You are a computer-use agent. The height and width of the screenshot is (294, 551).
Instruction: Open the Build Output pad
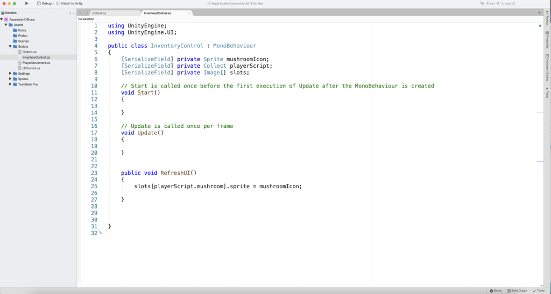click(x=517, y=290)
